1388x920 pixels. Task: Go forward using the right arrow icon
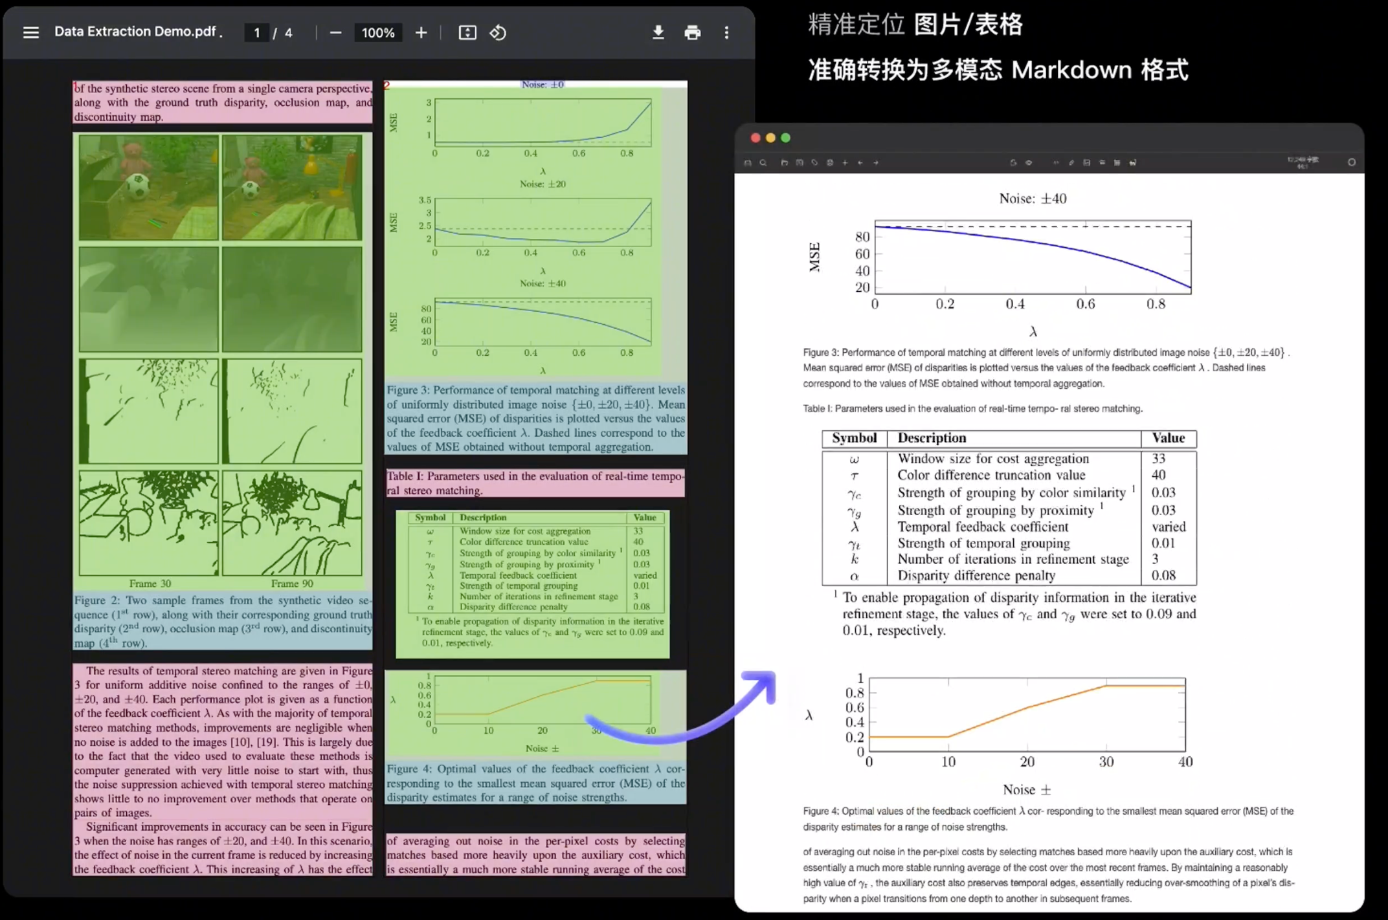point(876,163)
